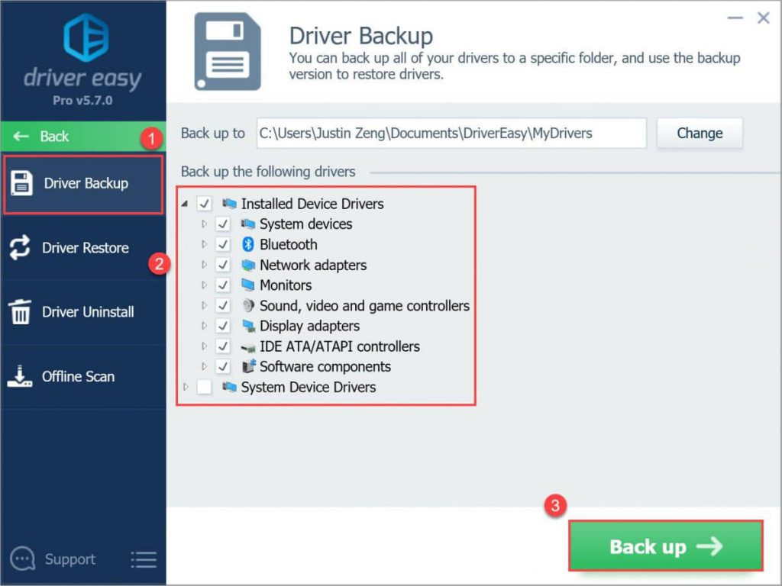Expand the Network adapters node
The image size is (782, 586).
[203, 265]
